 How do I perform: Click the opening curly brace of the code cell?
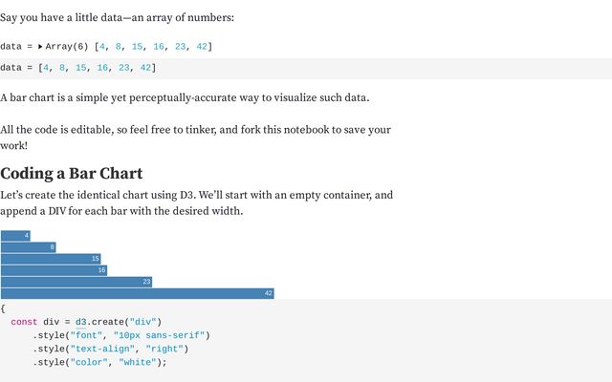[3, 308]
